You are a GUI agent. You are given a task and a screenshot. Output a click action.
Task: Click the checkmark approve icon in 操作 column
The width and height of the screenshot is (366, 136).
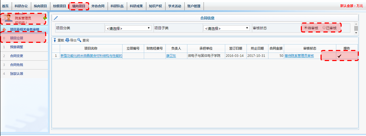(339, 56)
